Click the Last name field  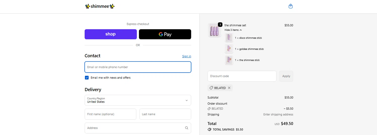click(x=165, y=114)
